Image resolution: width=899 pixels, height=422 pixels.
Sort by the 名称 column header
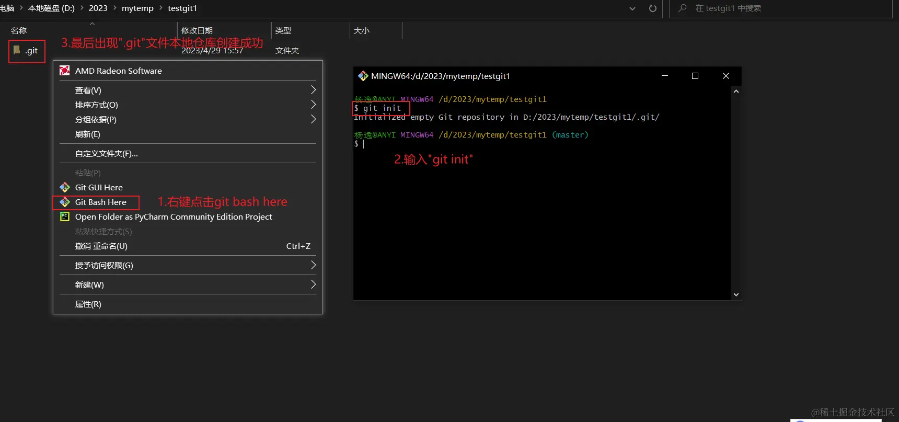click(x=19, y=31)
